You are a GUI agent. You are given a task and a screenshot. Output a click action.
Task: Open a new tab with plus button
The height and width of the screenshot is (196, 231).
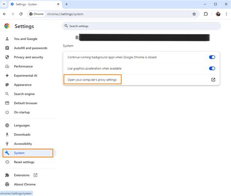point(66,4)
